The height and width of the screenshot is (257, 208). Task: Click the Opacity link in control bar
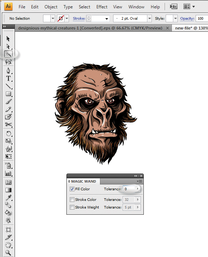[x=187, y=19]
